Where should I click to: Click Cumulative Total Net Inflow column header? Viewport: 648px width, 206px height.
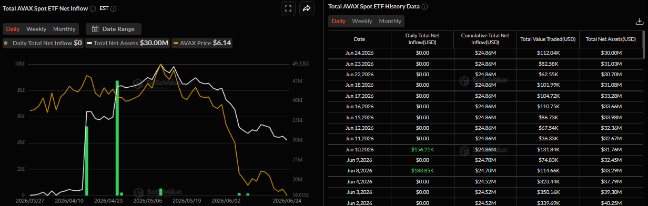485,39
